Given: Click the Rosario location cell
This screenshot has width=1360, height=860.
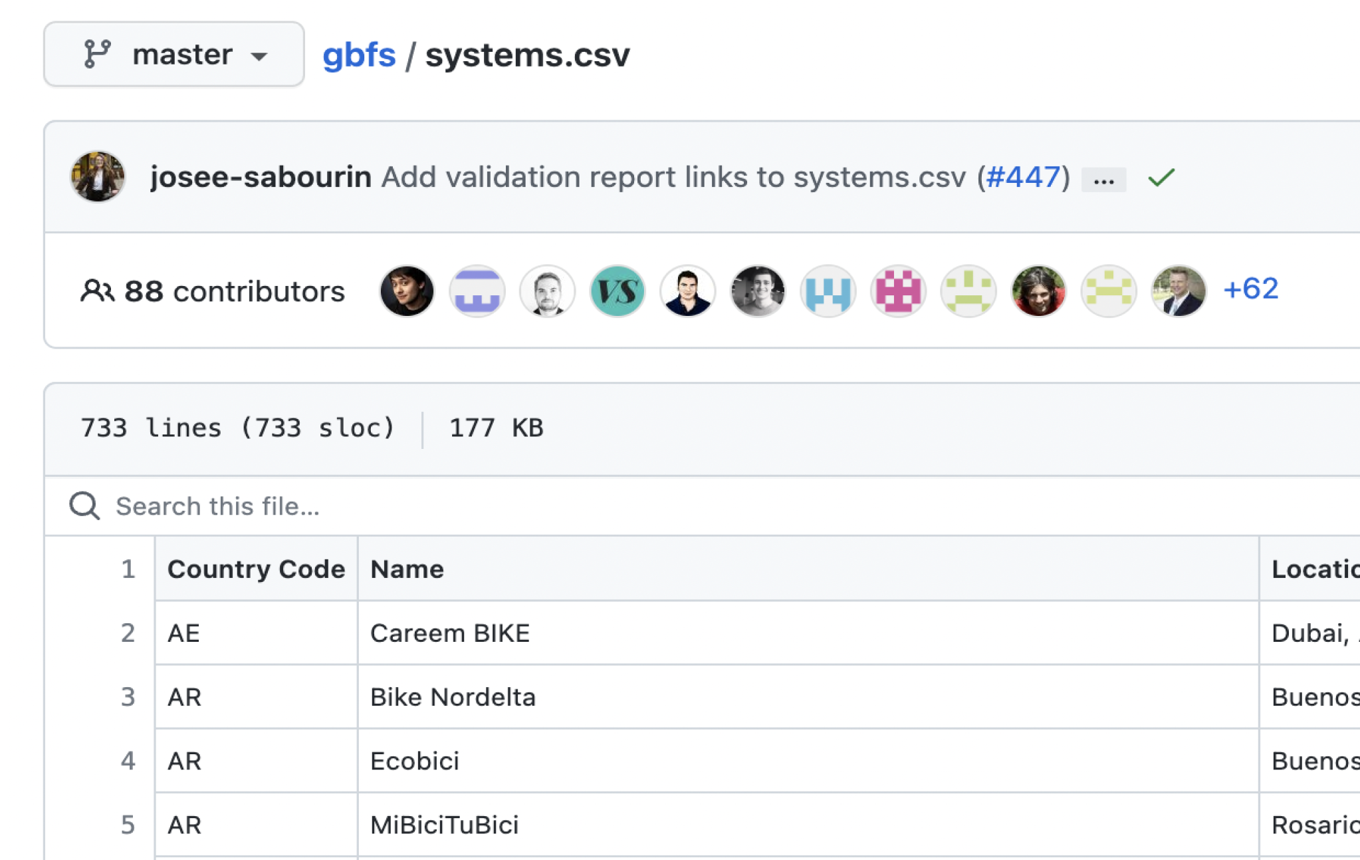Looking at the screenshot, I should (x=1310, y=824).
